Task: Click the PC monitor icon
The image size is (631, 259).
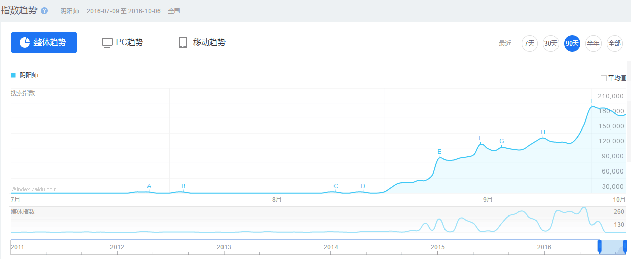Action: [x=107, y=42]
